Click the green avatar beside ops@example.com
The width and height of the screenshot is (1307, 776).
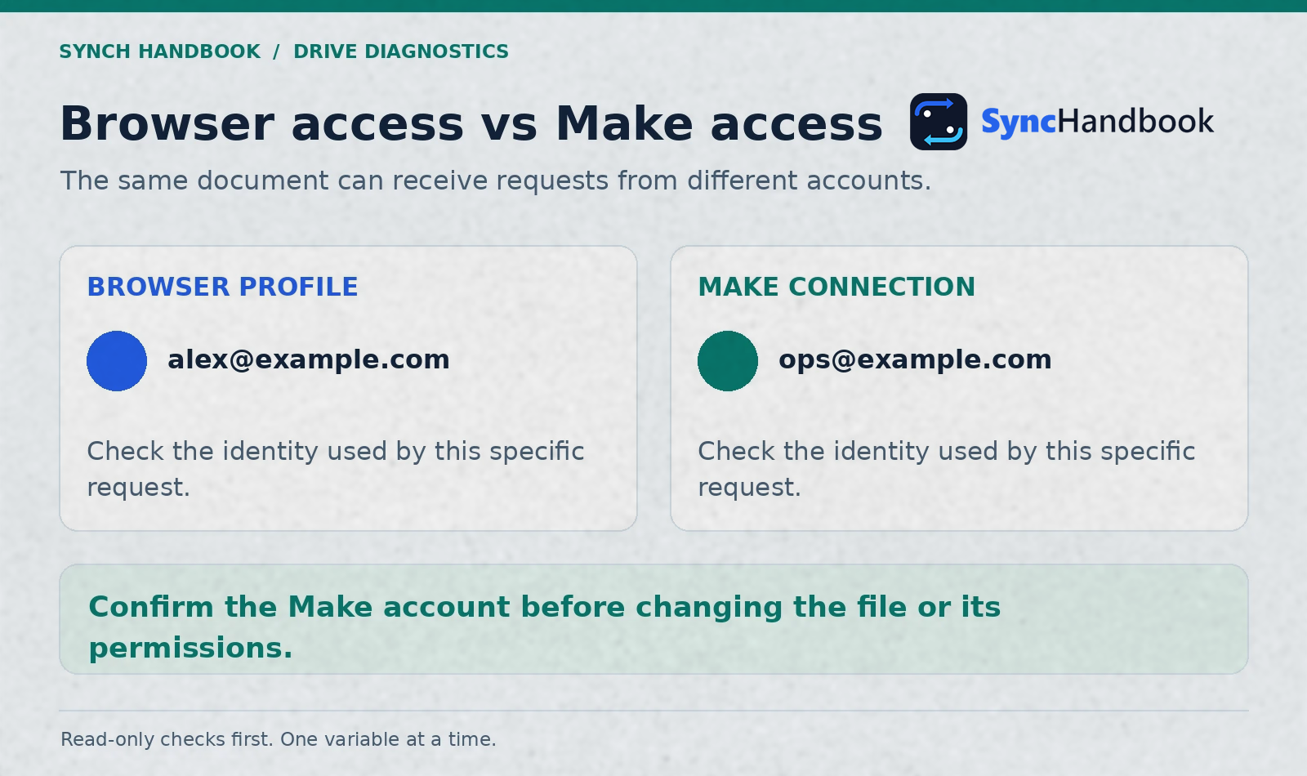pos(728,361)
